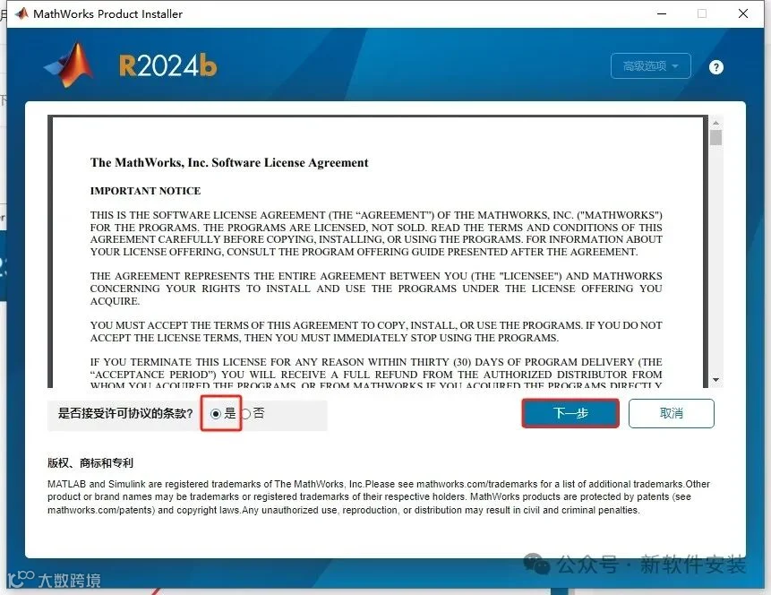Click the 是否接受许可协议的条款? label

[x=125, y=413]
